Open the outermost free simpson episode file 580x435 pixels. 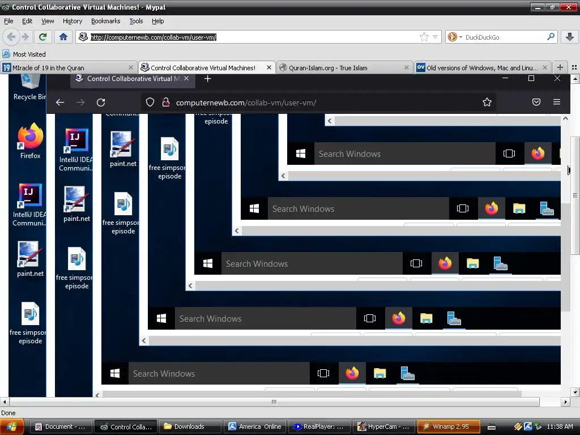tap(29, 323)
